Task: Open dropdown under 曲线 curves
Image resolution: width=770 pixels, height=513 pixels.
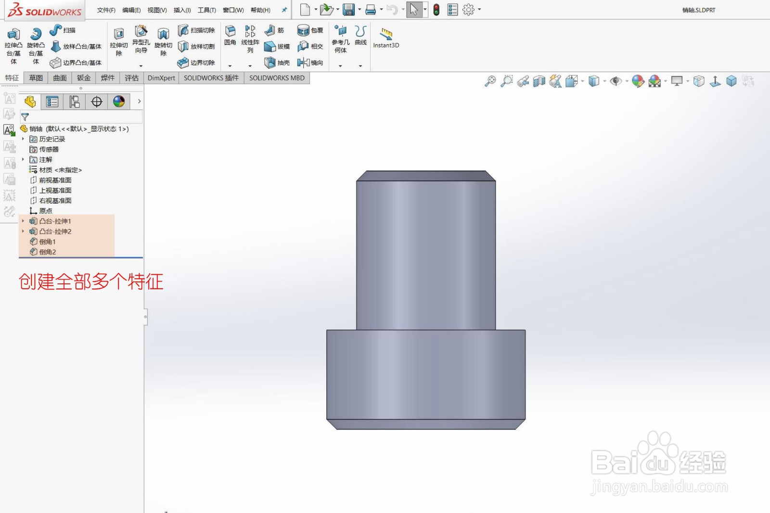Action: [x=360, y=66]
